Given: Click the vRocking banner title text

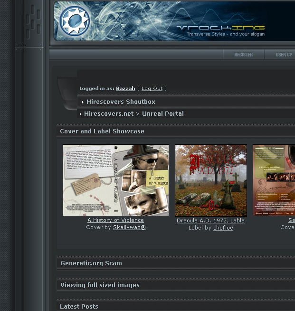Looking at the screenshot, I should 220,28.
